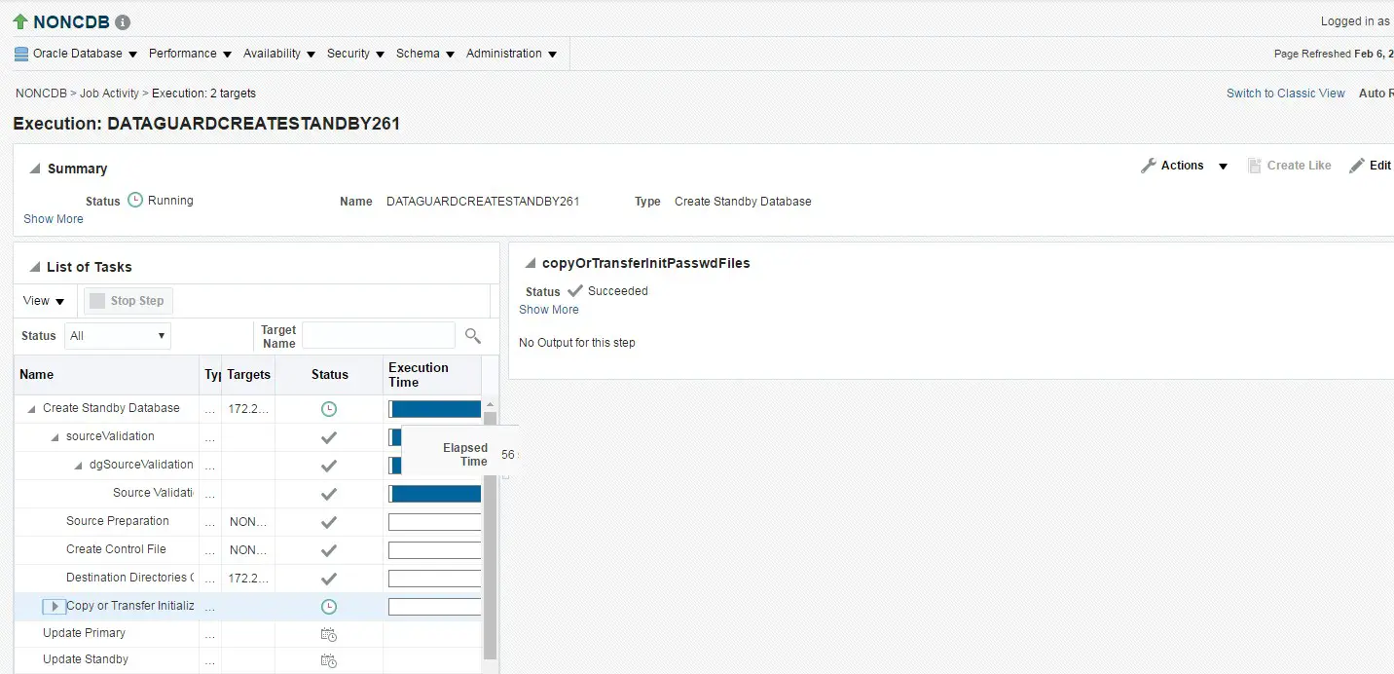The height and width of the screenshot is (674, 1394).
Task: Click the Edit button
Action: coord(1371,166)
